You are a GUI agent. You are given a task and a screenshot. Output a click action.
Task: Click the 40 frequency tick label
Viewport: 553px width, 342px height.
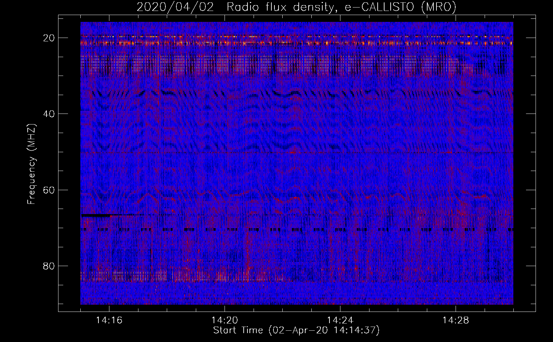pyautogui.click(x=49, y=114)
